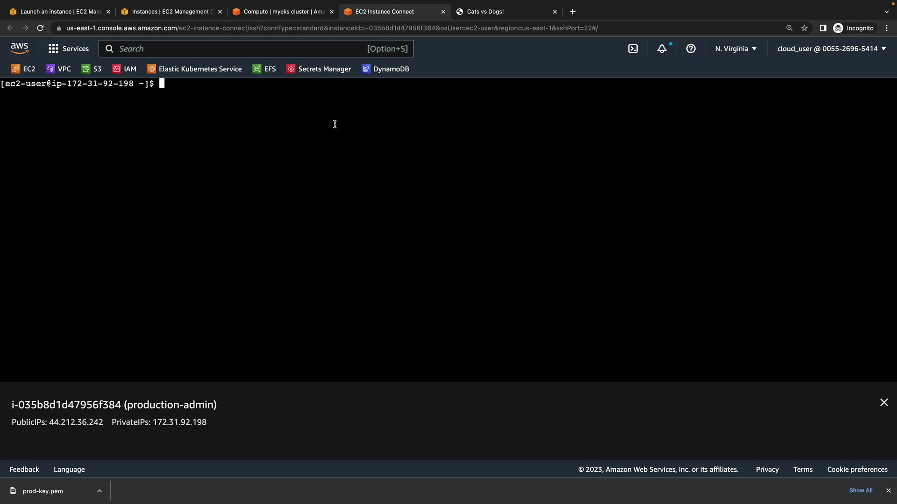Open the Services menu
The image size is (897, 504).
pos(69,49)
